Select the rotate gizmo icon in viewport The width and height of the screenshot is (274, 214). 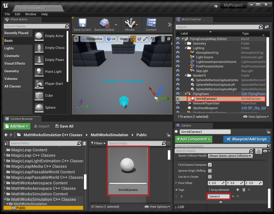click(139, 39)
